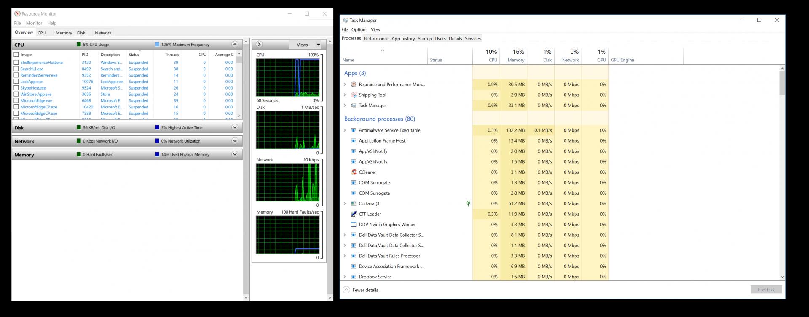The height and width of the screenshot is (317, 809).
Task: Click the Task Manager process list scrollbar thumb
Action: 782,83
